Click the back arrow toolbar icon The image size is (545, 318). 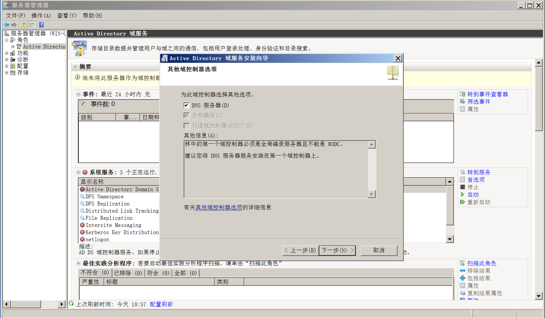point(7,25)
